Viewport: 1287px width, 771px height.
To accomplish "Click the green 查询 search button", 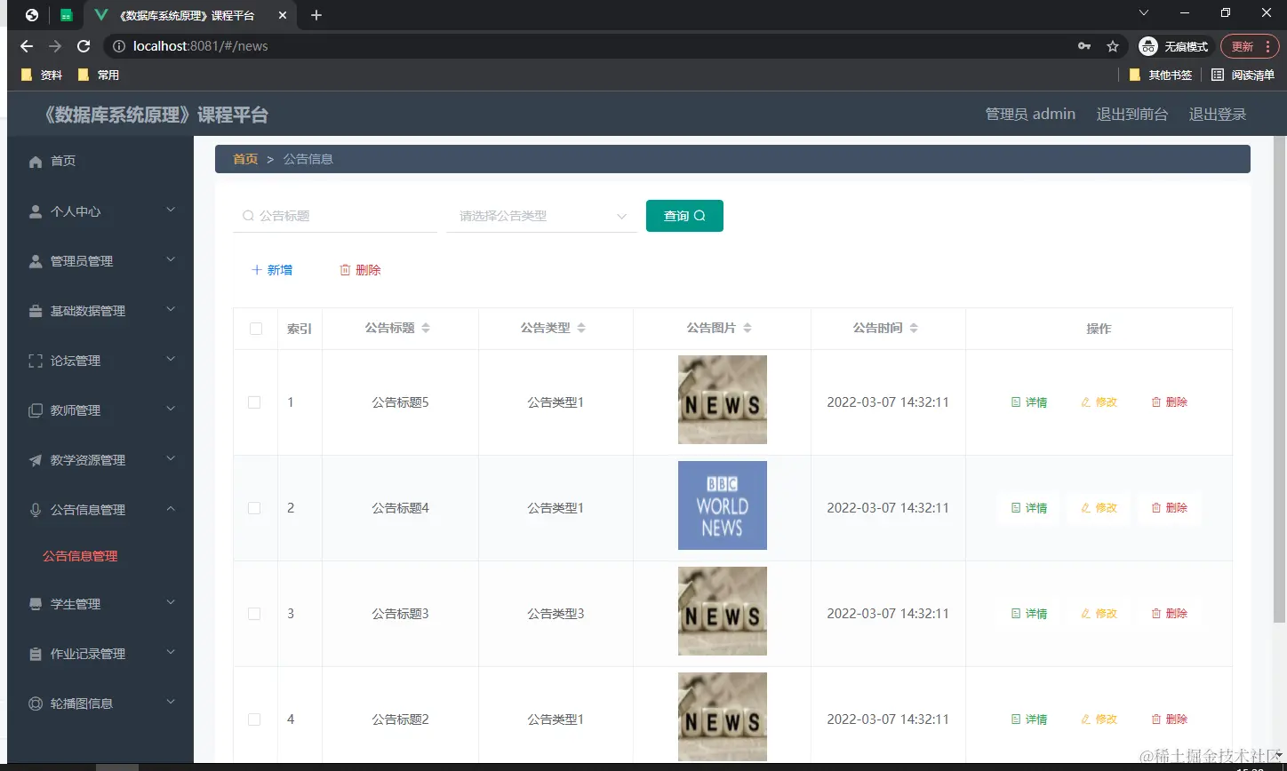I will point(684,216).
